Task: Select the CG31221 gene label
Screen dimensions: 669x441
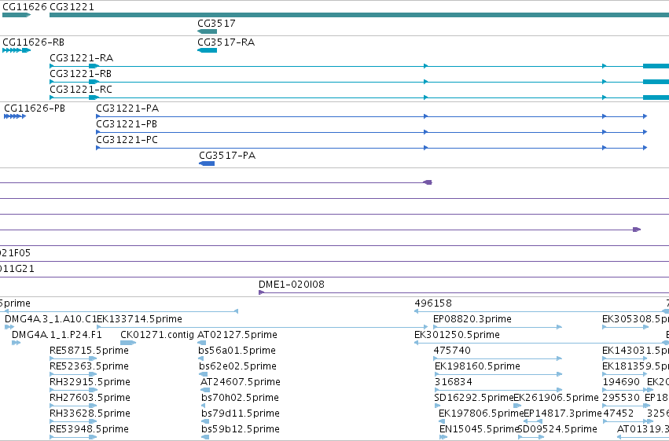Action: point(72,7)
